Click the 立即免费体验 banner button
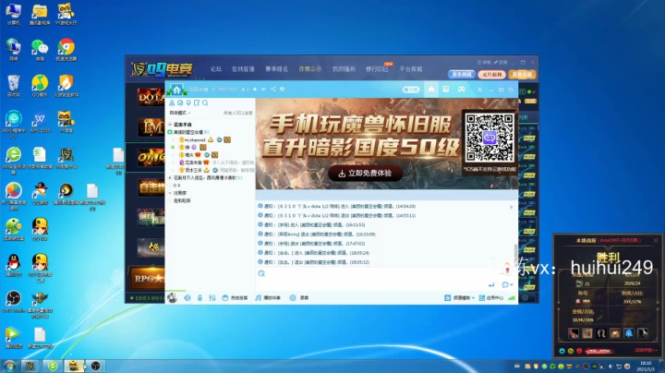This screenshot has width=665, height=373. (365, 174)
